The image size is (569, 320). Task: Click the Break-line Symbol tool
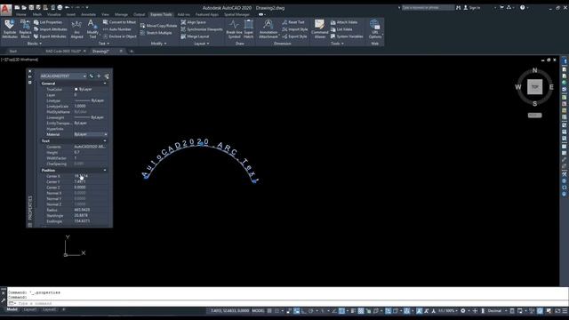(234, 29)
